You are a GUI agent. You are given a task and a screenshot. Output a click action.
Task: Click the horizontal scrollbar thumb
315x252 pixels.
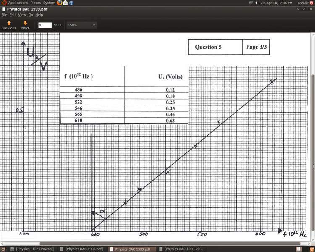tap(170, 244)
